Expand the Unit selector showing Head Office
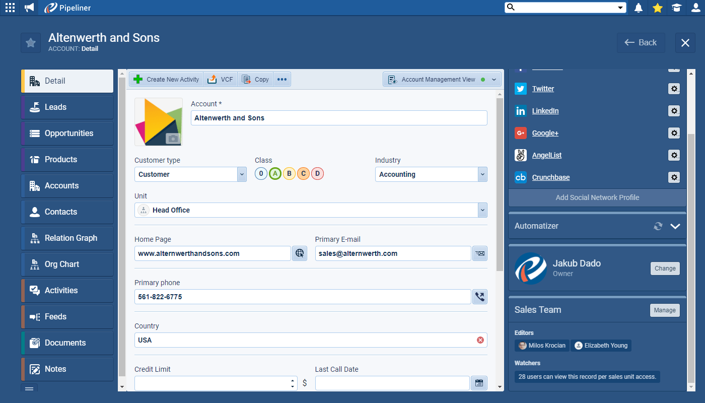The width and height of the screenshot is (705, 403). click(x=482, y=210)
